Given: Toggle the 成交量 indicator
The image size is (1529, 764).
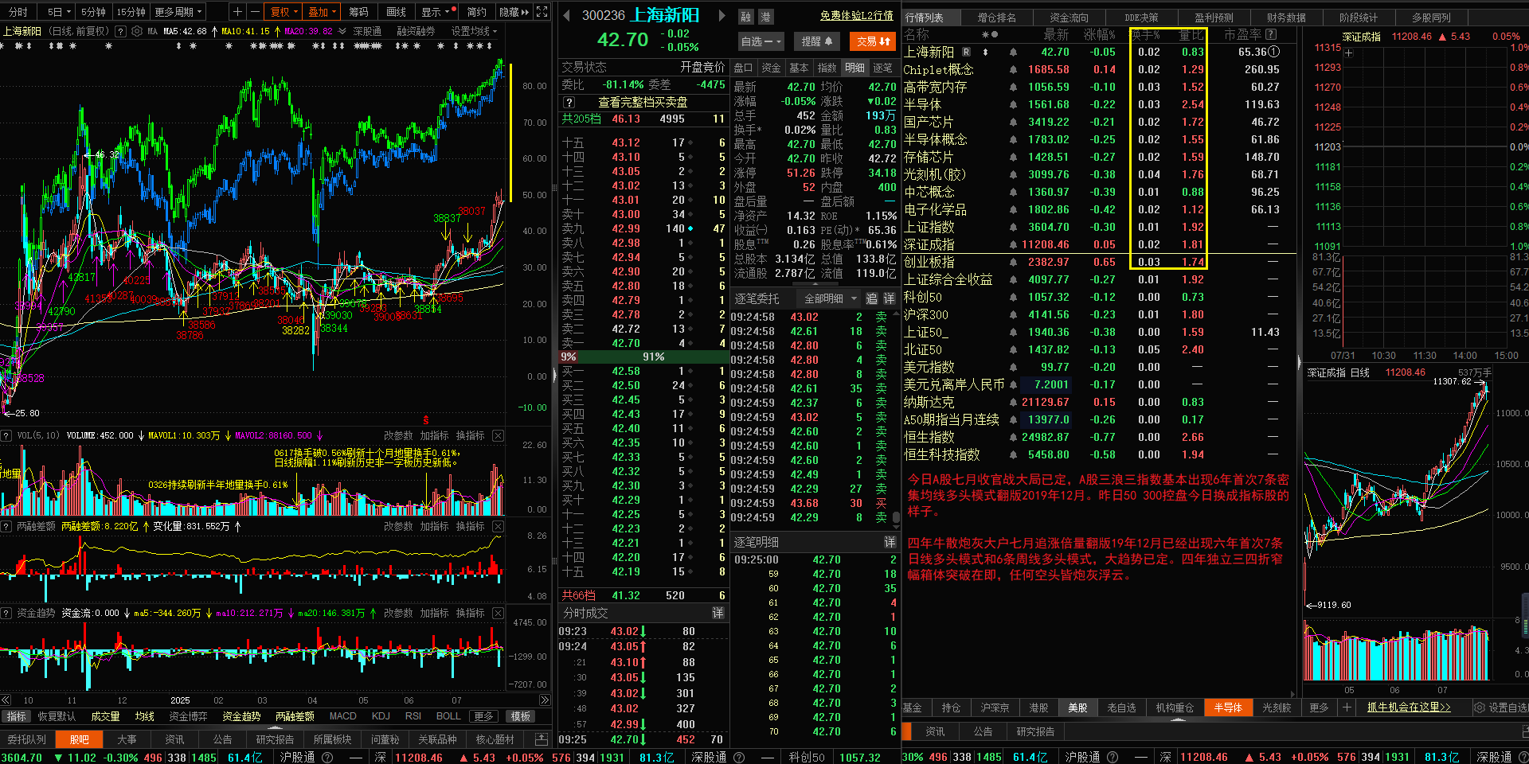Looking at the screenshot, I should (104, 716).
